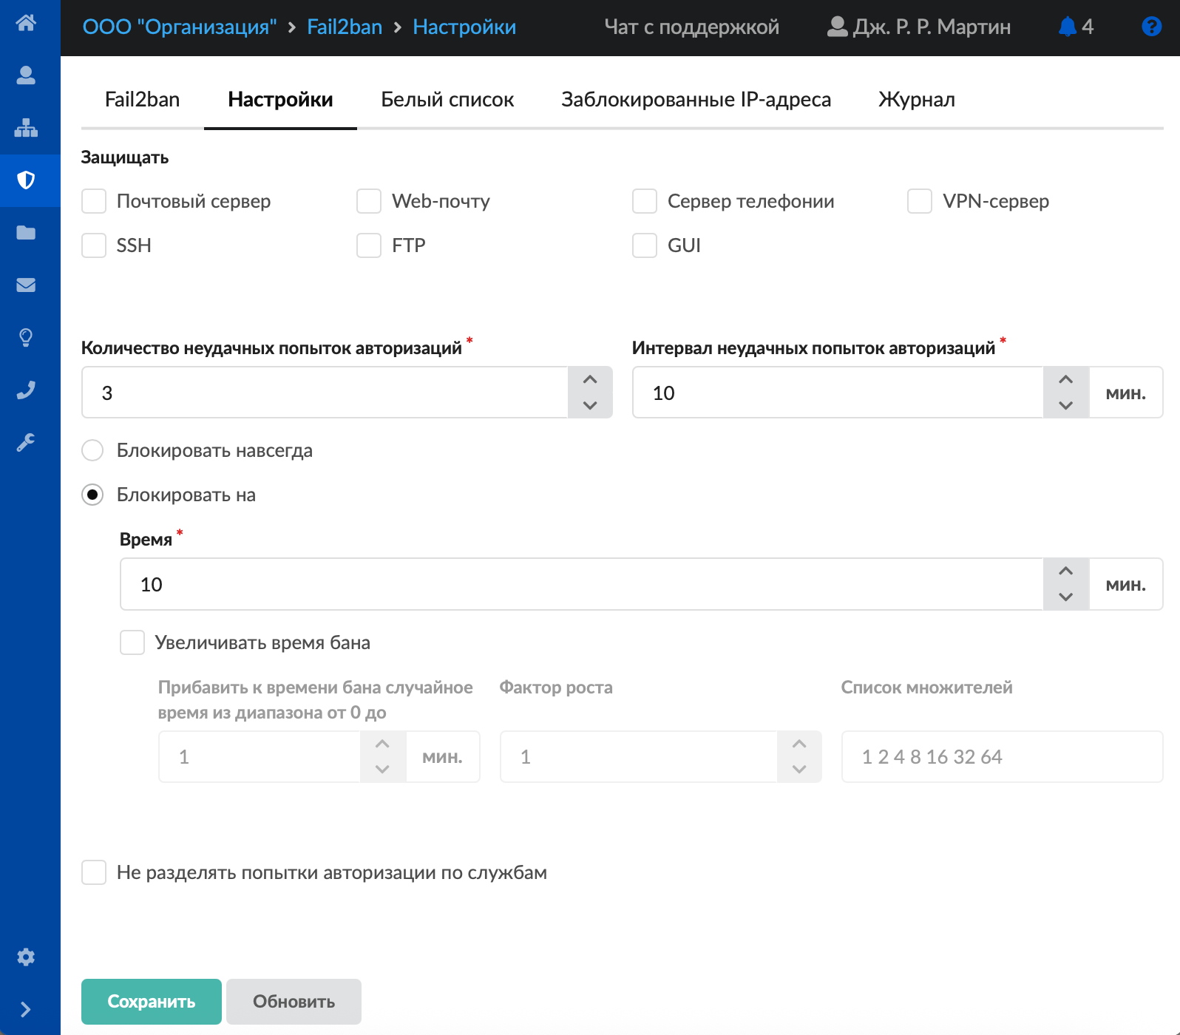Open the wrench maintenance icon in sidebar

pyautogui.click(x=26, y=443)
